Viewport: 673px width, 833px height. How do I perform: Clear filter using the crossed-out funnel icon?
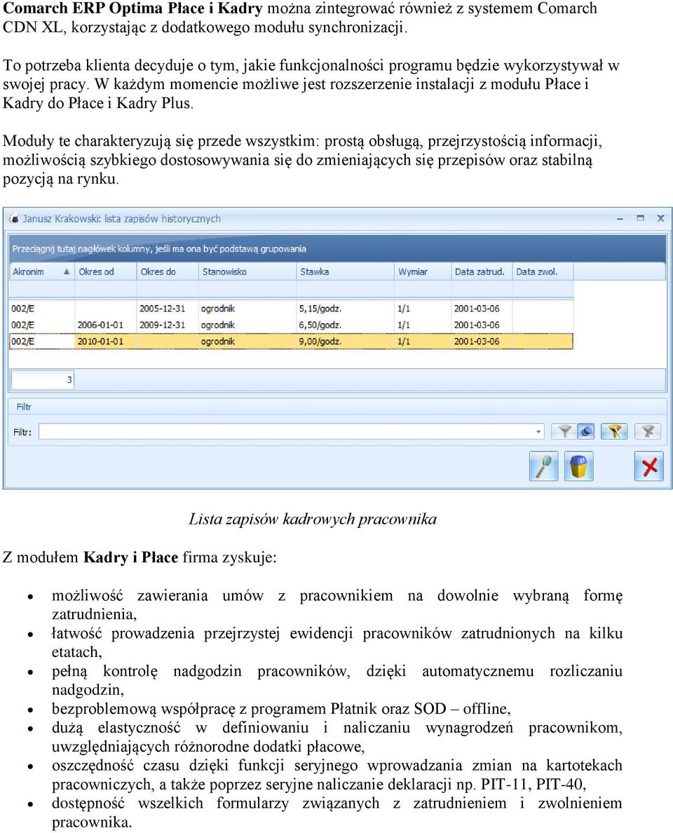point(648,431)
